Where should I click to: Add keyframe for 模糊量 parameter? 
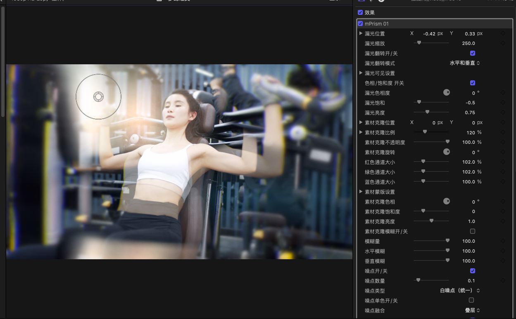click(x=503, y=241)
